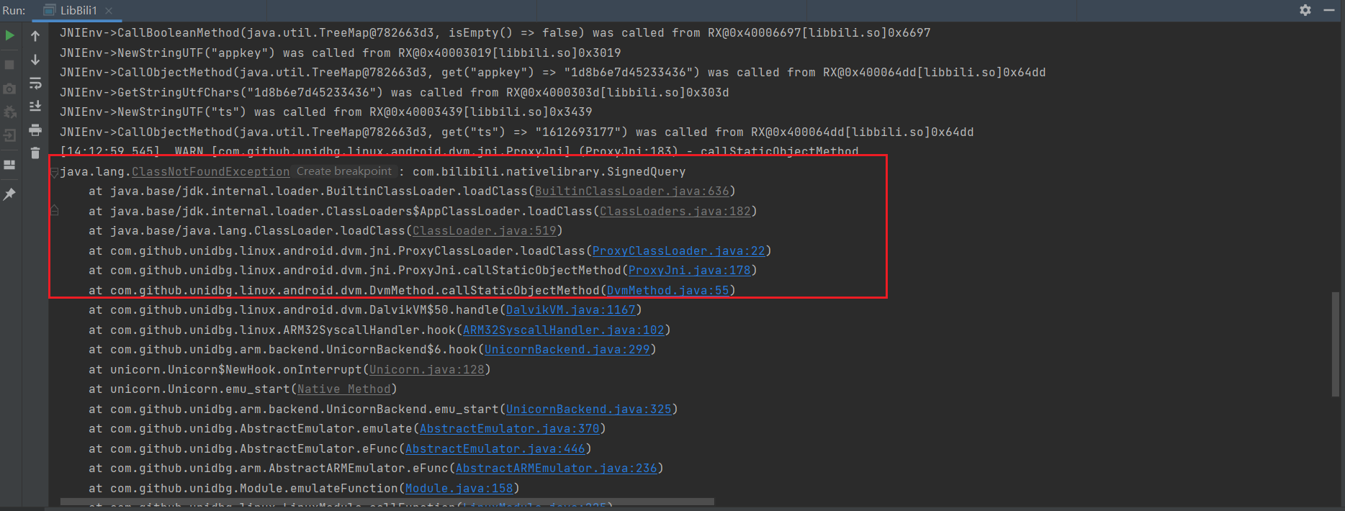The image size is (1345, 511).
Task: Open the UnicornBackend.java:299 link
Action: point(567,350)
